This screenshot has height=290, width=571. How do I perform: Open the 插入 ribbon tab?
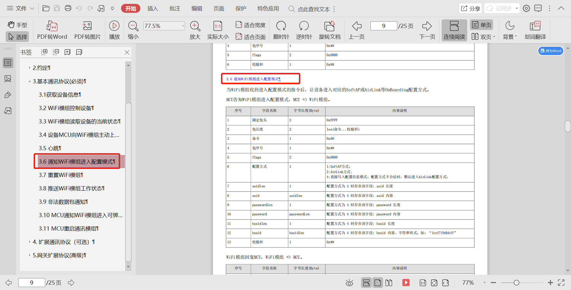[153, 9]
